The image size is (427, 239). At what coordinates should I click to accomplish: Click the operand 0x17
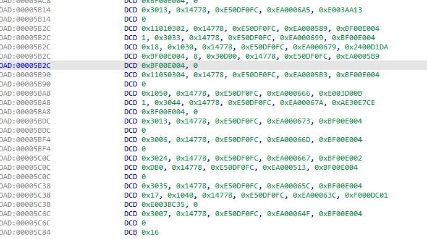point(150,195)
